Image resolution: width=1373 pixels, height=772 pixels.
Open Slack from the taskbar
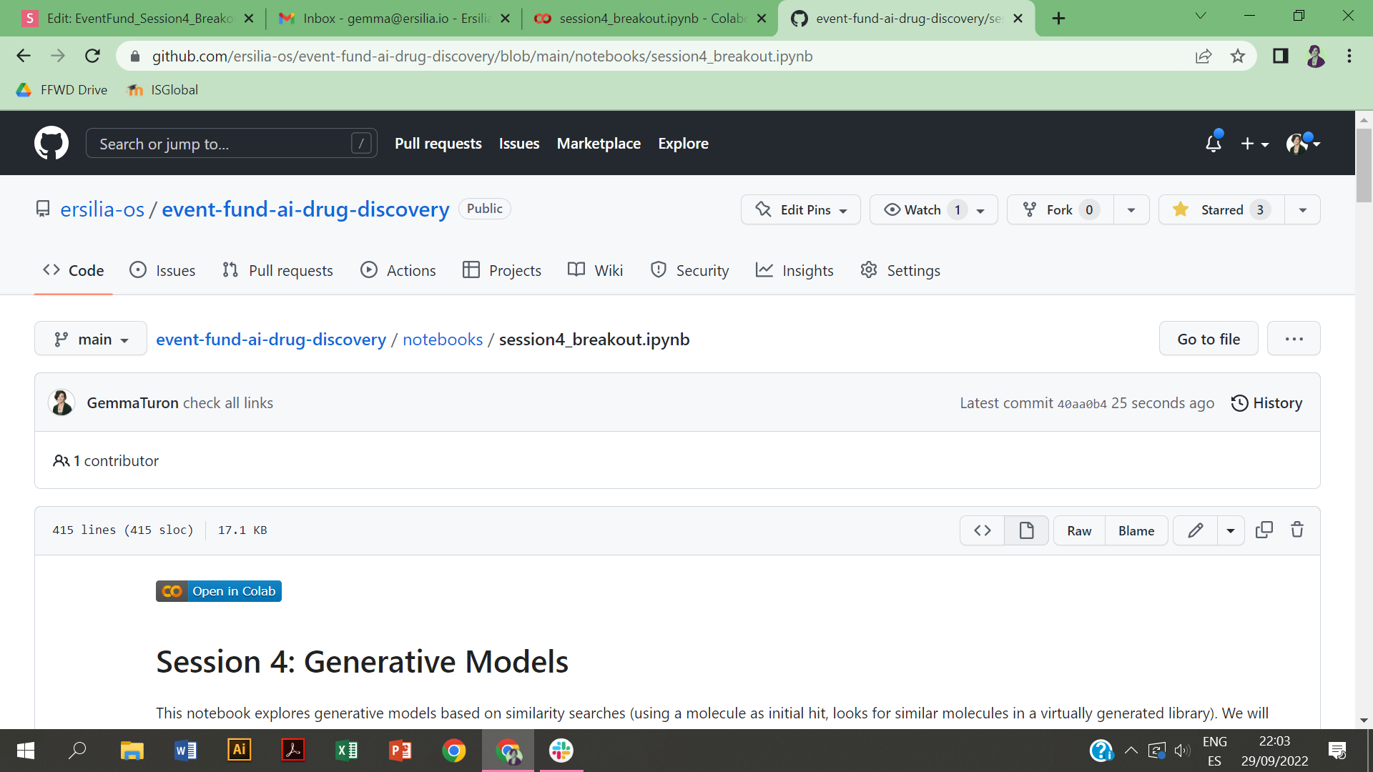point(561,751)
